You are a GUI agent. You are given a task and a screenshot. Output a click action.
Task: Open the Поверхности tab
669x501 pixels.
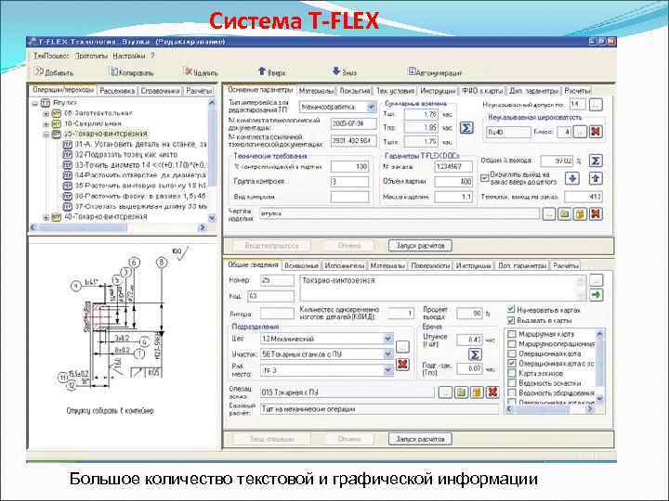click(430, 265)
